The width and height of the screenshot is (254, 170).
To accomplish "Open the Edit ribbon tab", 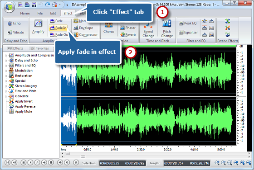I will [x=53, y=13].
